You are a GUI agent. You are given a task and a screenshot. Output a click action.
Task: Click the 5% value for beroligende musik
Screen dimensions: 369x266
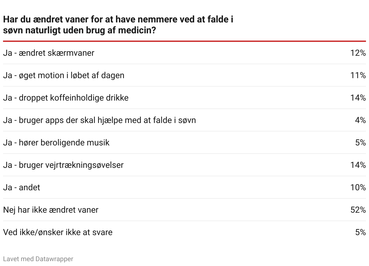click(361, 142)
